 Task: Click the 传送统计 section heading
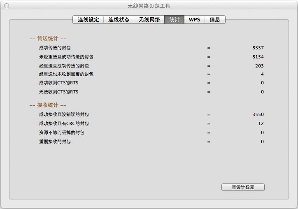coord(48,38)
